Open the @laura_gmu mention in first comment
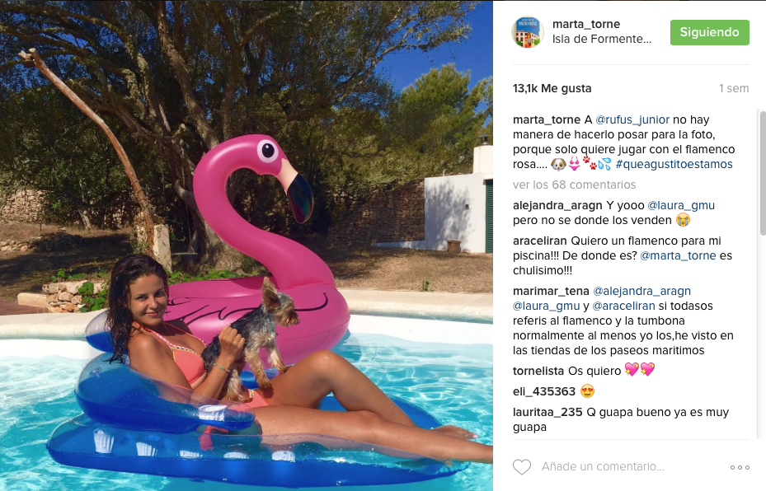Viewport: 766px width, 491px height. pyautogui.click(x=681, y=205)
